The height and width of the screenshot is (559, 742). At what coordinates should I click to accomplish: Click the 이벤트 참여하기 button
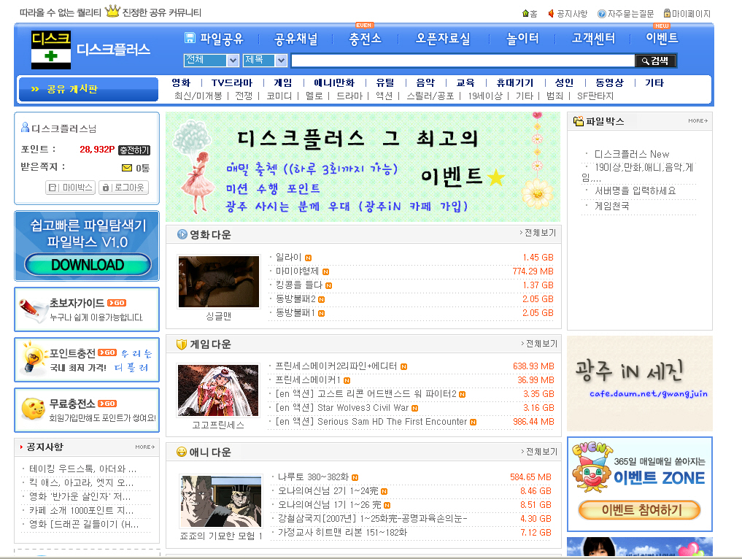click(640, 510)
